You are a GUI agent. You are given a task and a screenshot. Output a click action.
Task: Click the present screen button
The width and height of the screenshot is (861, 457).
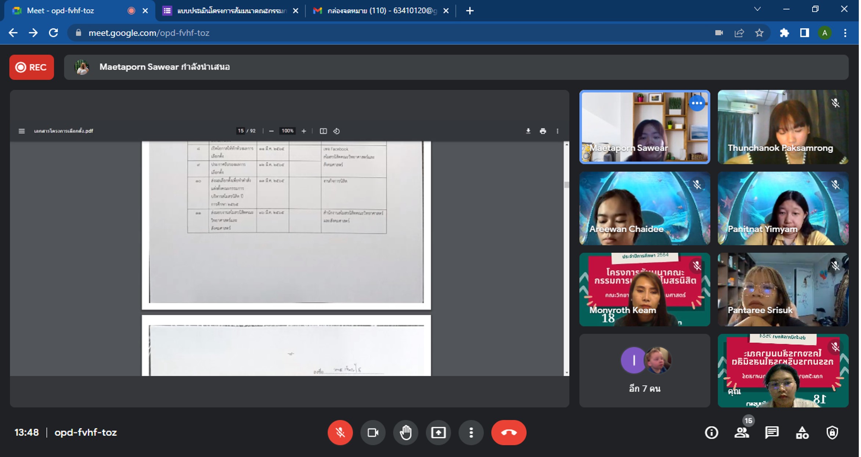tap(438, 433)
